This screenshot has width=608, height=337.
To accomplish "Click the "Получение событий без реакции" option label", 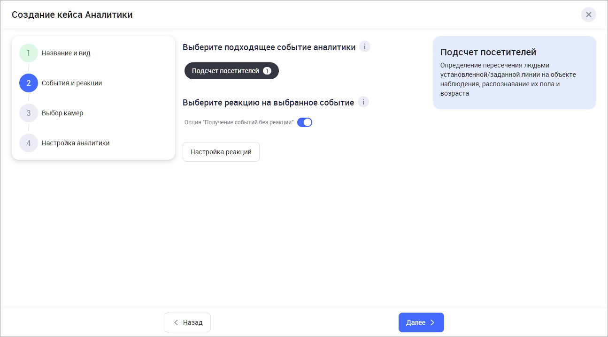I will coord(239,122).
